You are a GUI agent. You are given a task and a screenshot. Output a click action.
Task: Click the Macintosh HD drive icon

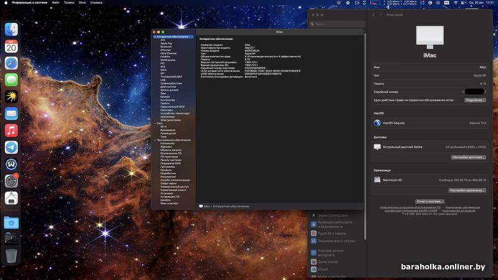(377, 180)
